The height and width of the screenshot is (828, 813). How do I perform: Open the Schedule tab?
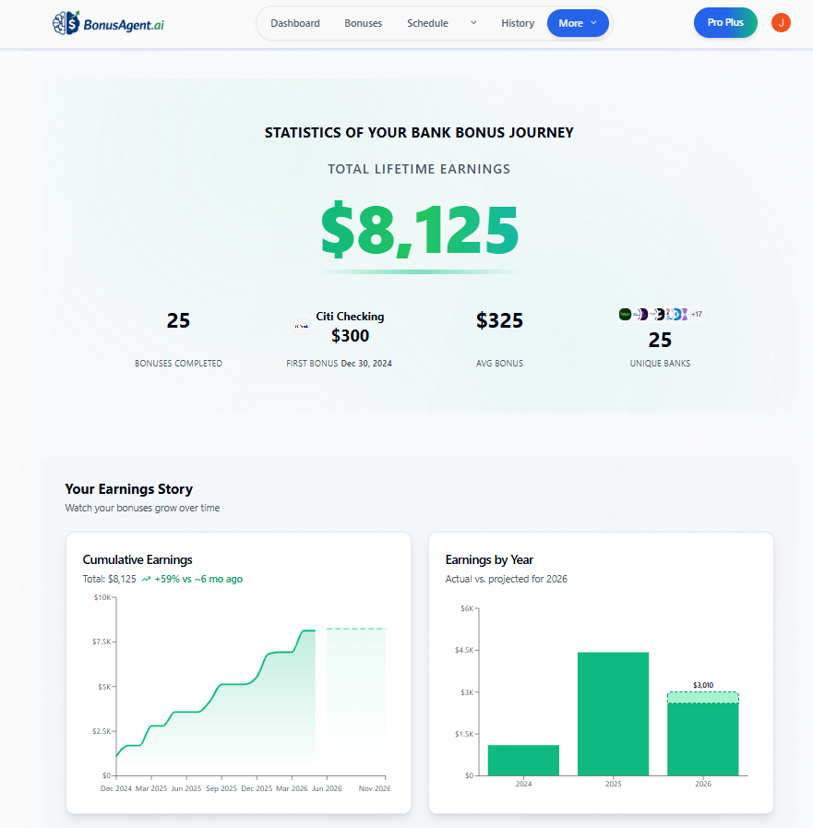[427, 23]
